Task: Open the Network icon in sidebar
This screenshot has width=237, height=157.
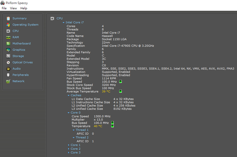Action: [8, 81]
